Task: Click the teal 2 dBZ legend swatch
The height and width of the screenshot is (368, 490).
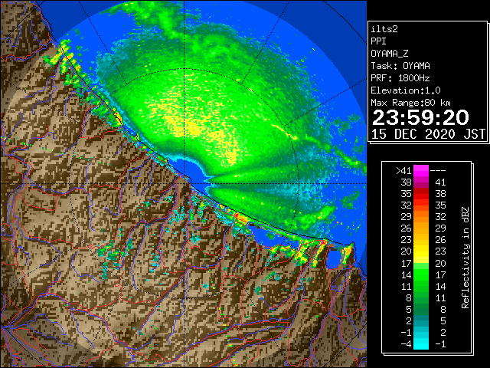Action: (421, 320)
